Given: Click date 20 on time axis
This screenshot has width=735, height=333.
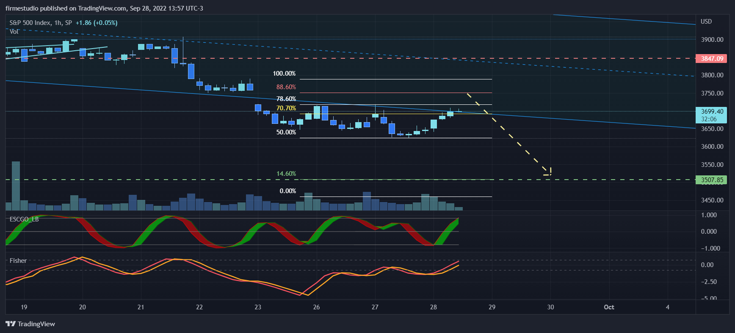Looking at the screenshot, I should click(x=83, y=307).
